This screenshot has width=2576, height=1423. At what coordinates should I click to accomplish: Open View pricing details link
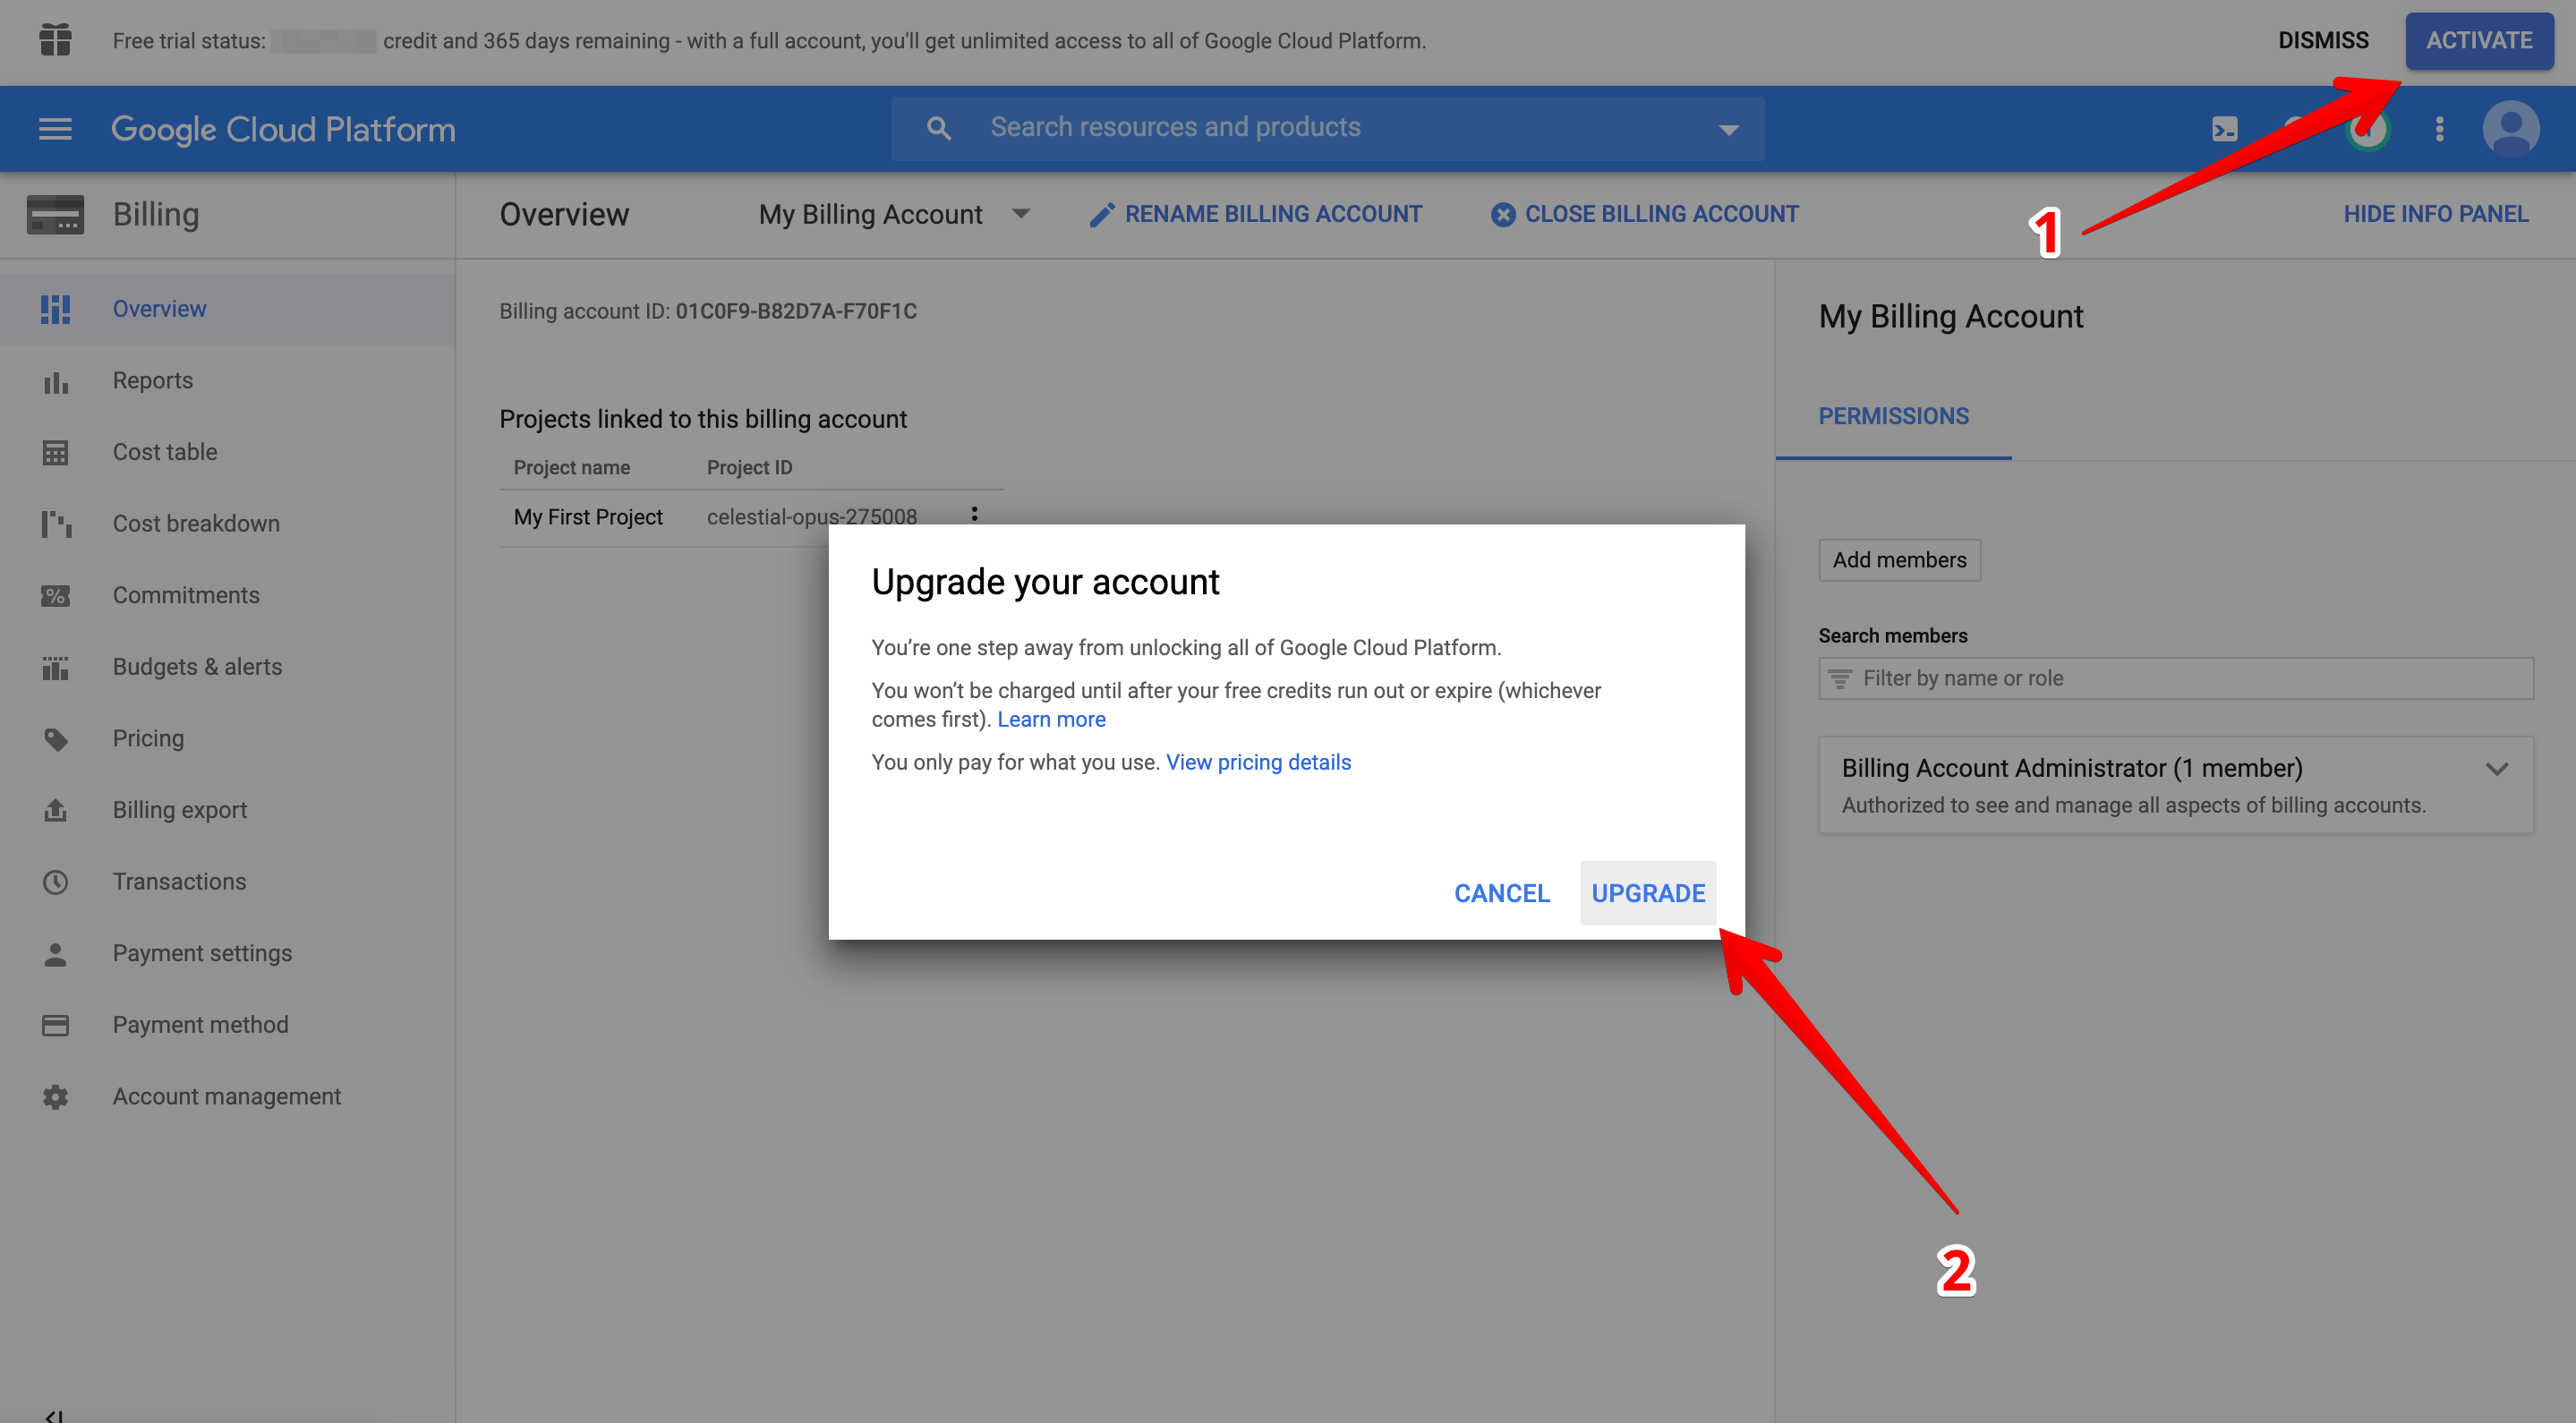tap(1258, 762)
